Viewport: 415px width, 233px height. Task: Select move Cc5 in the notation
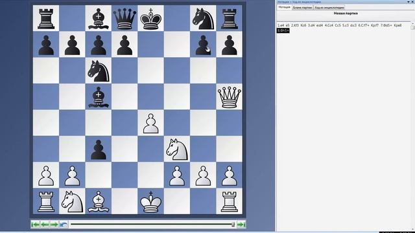[x=338, y=25]
